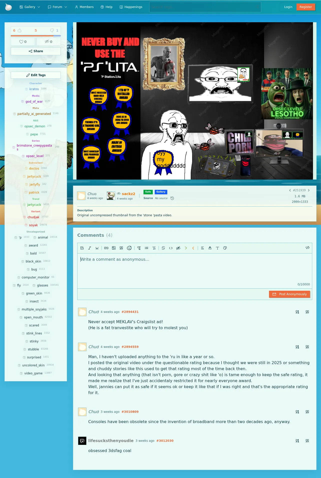Insert greentext with the green arrow
This screenshot has height=478, width=321.
click(x=186, y=248)
